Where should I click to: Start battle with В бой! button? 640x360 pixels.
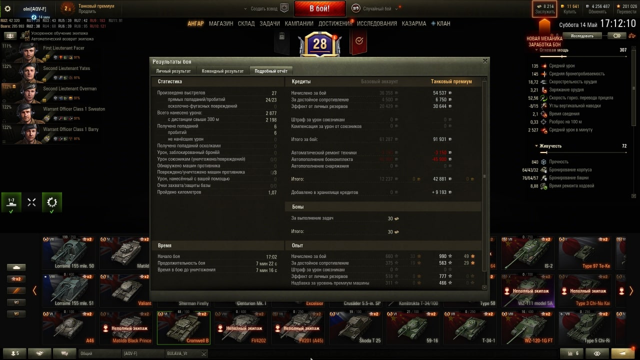[319, 8]
